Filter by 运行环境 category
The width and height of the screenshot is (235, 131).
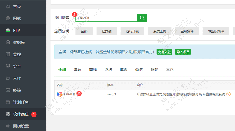pos(132,31)
